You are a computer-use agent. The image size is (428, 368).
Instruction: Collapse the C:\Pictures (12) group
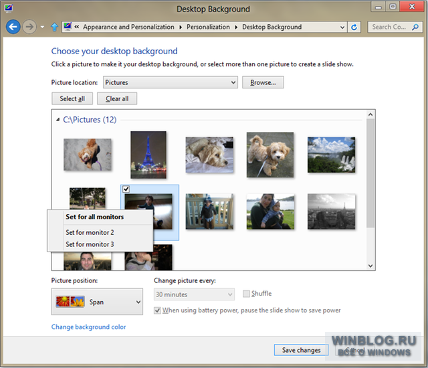click(58, 120)
